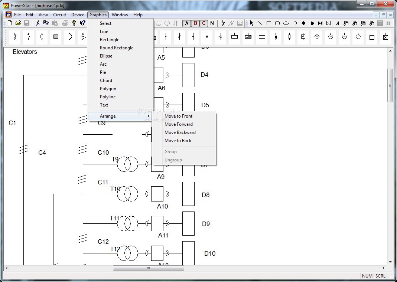This screenshot has height=282, width=397.
Task: Close the open Graphics menu via its title
Action: tap(98, 15)
